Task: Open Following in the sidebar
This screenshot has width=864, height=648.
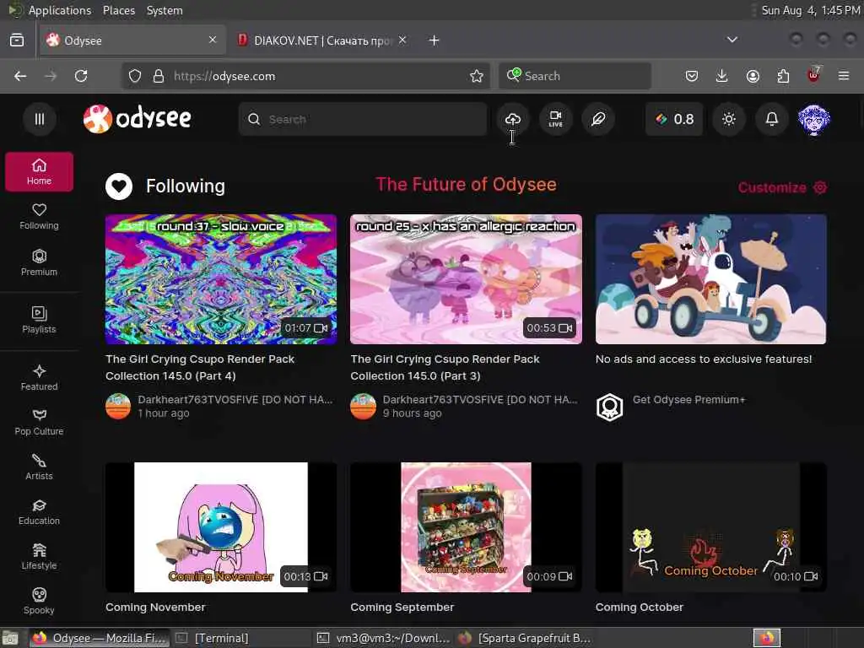Action: [39, 217]
